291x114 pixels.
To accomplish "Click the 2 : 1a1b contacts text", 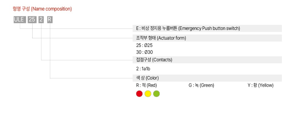I will click(143, 69).
